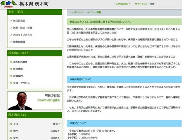Viewport: 182px width, 140px height.
Task: Click 今後の対応について section heading
Action: 124,79
